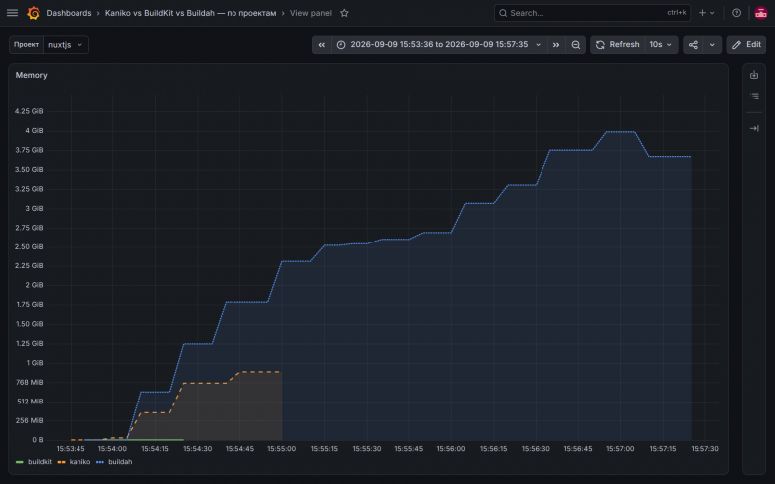775x484 pixels.
Task: Click the 15:55:00 x-axis time label
Action: pos(282,449)
